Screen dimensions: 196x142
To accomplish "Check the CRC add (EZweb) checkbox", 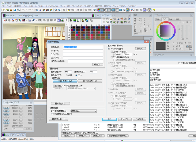I will (52, 114).
